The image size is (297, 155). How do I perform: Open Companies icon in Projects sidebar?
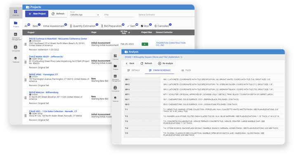click(16, 48)
